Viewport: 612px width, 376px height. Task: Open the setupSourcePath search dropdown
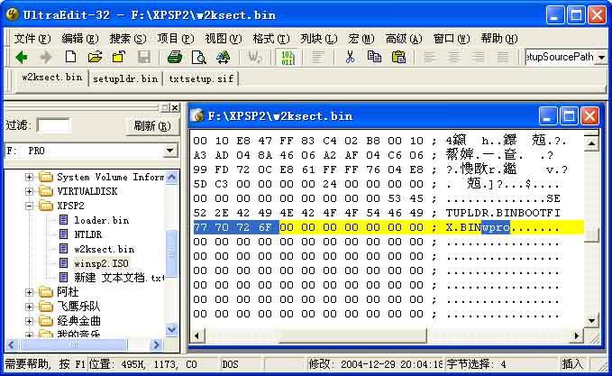[x=601, y=58]
